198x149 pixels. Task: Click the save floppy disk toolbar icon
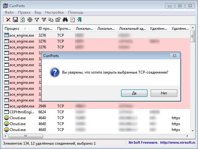[x=15, y=20]
